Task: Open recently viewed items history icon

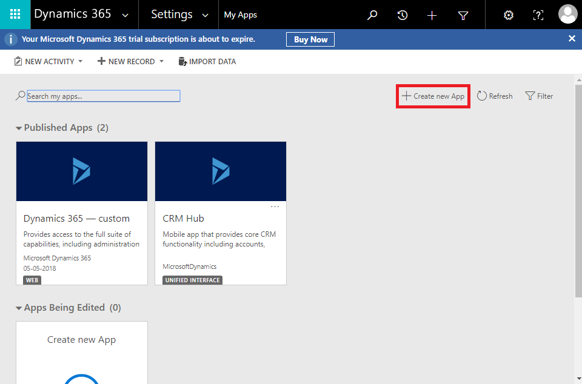Action: pos(403,15)
